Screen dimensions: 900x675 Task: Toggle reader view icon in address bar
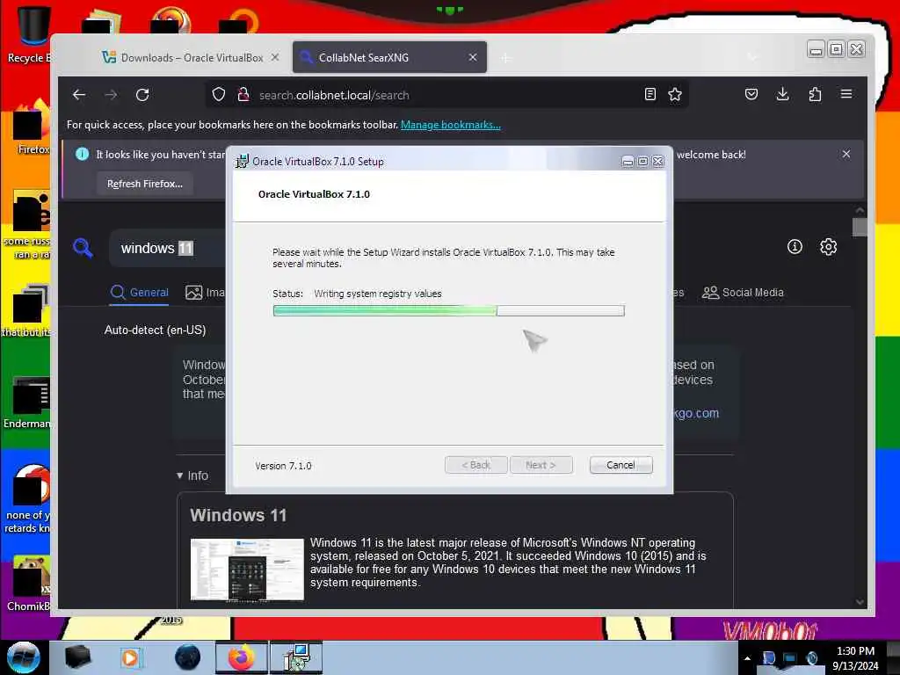click(650, 95)
